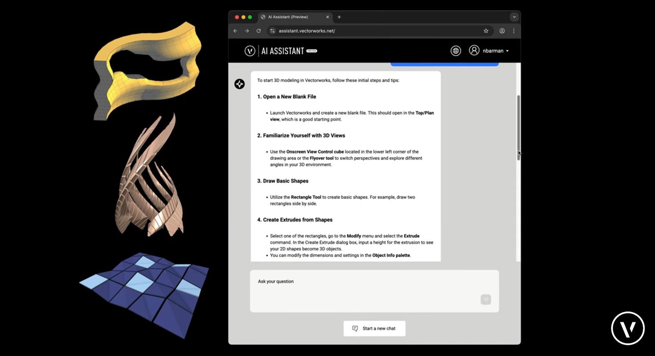Click the nbarman user avatar icon

point(474,50)
